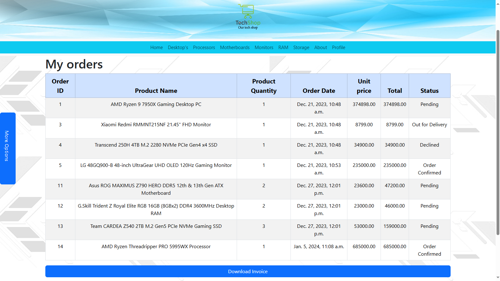Click the Out for Delivery status
500x281 pixels.
429,125
